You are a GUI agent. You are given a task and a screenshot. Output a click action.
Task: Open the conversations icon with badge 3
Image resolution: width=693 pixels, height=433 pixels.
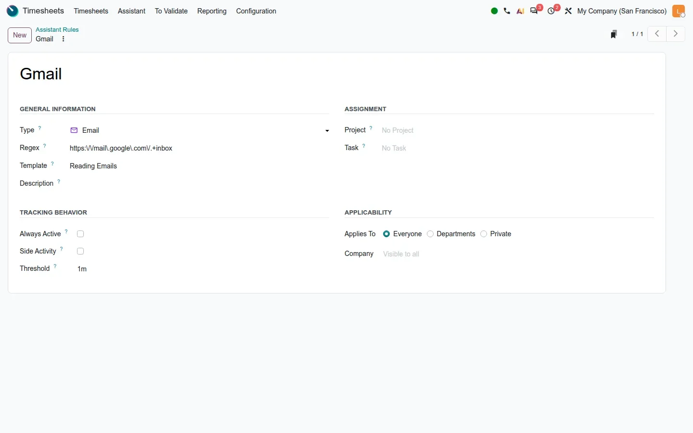[535, 11]
